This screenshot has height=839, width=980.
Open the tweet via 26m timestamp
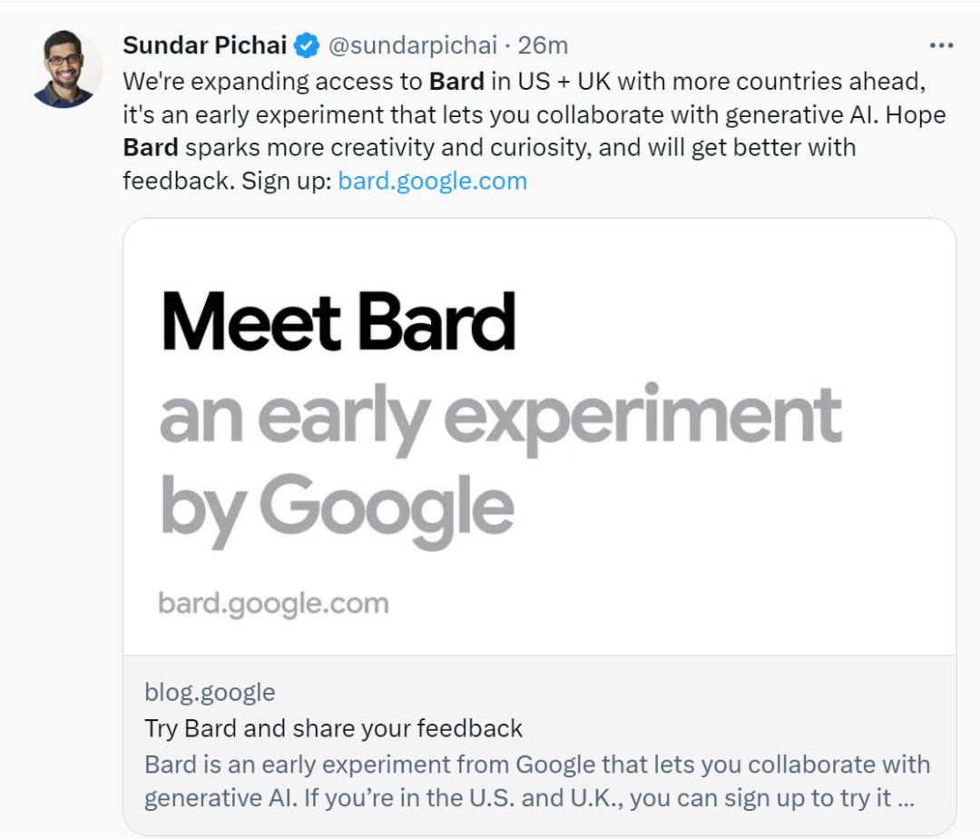coord(543,44)
